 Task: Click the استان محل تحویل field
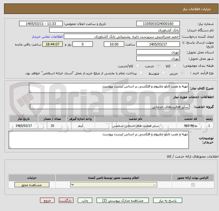coord(158,52)
